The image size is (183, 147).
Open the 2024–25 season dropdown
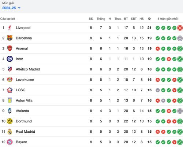coord(11,8)
